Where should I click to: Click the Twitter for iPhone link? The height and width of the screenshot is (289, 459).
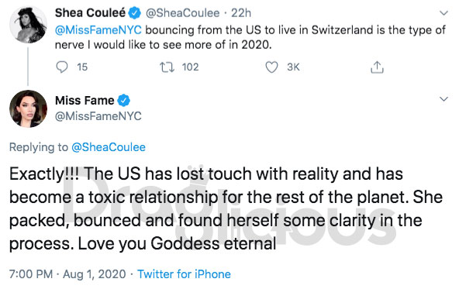click(x=184, y=274)
